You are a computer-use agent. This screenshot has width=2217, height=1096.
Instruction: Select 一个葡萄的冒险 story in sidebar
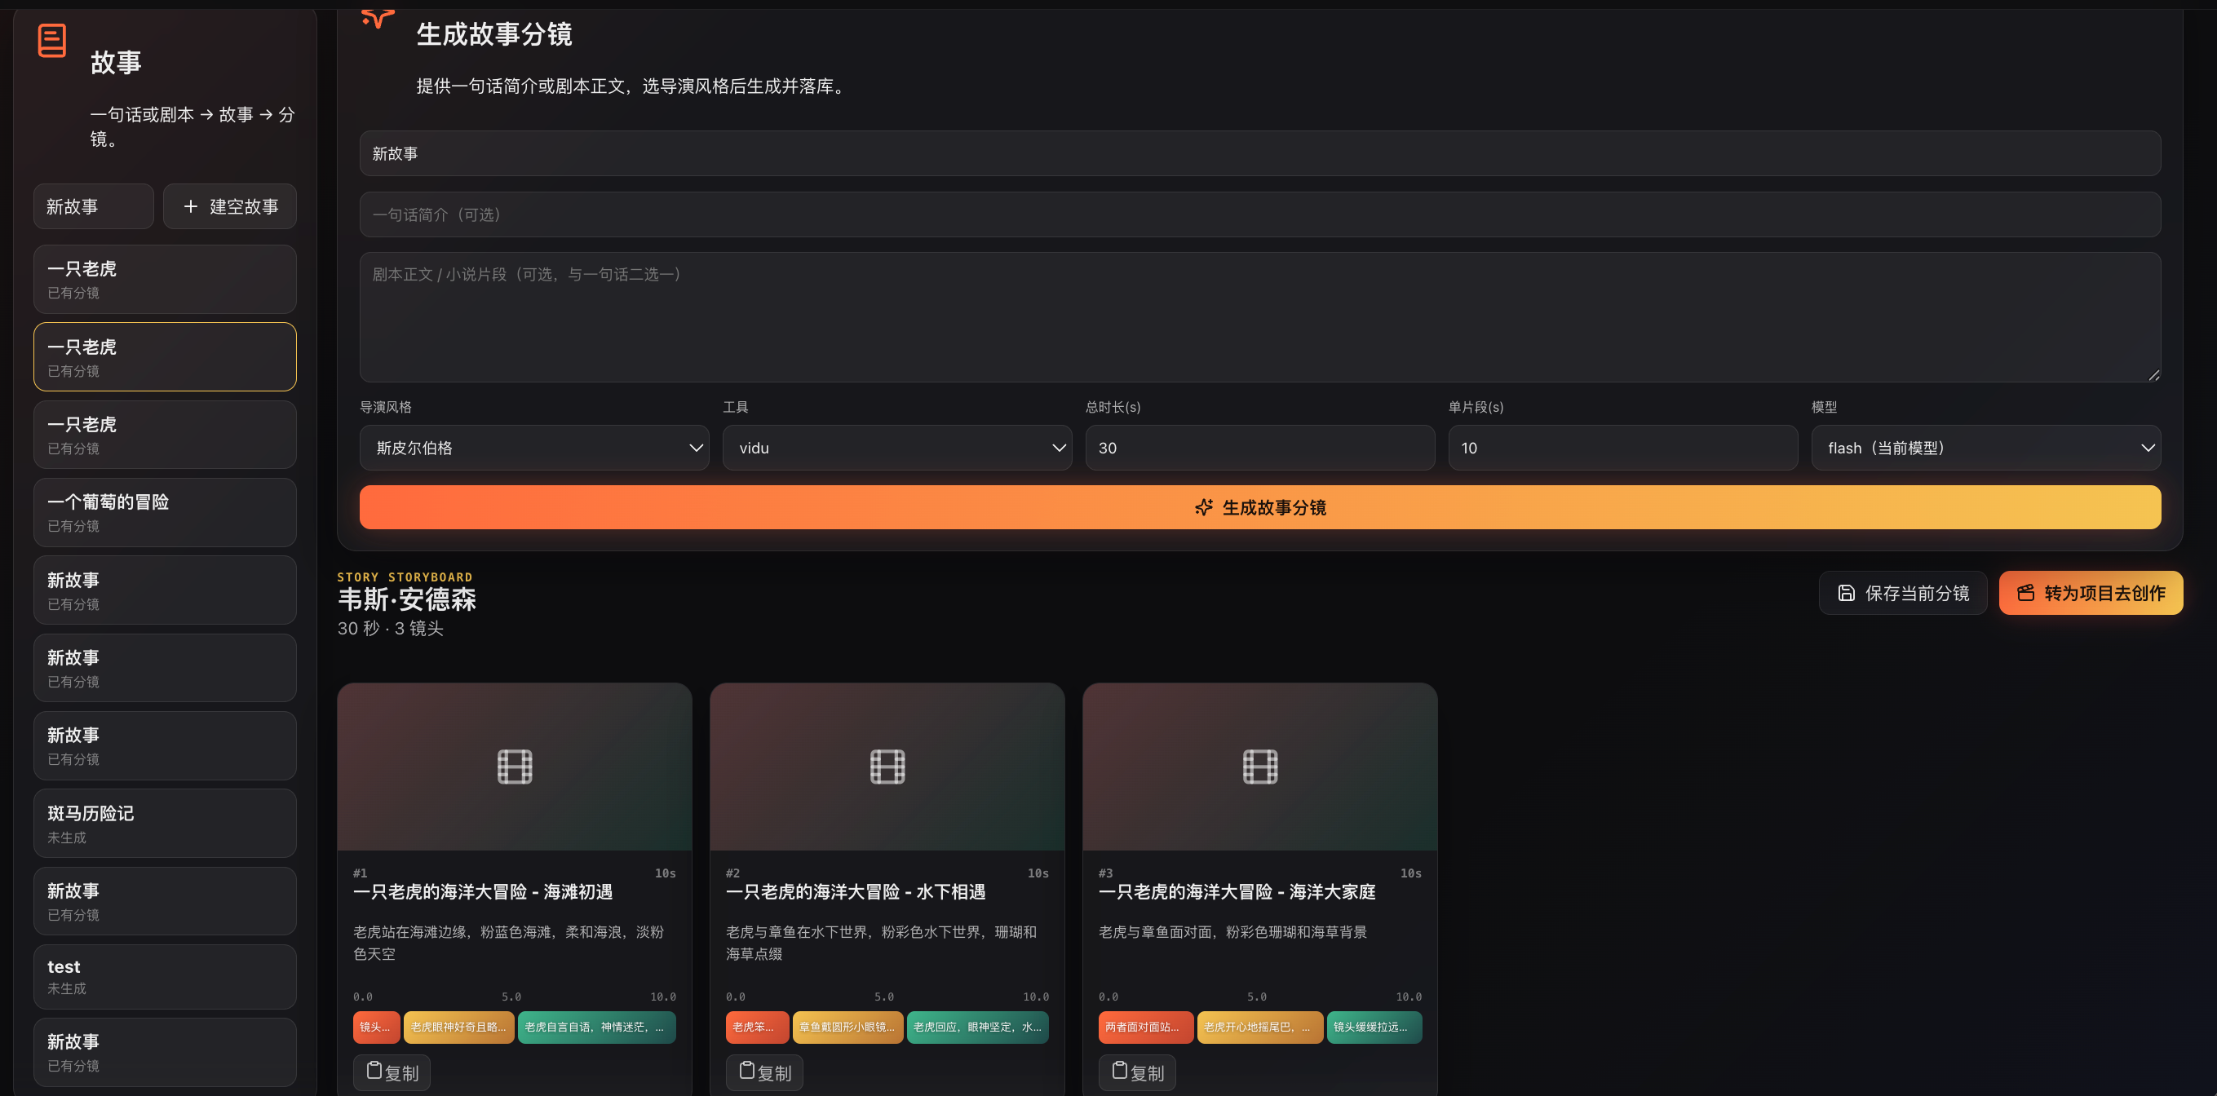(x=166, y=513)
